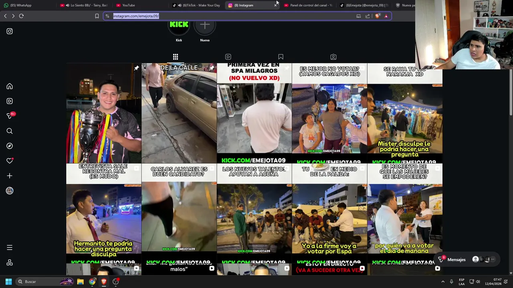
Task: Open Brave browser taskbar icon
Action: pyautogui.click(x=104, y=282)
